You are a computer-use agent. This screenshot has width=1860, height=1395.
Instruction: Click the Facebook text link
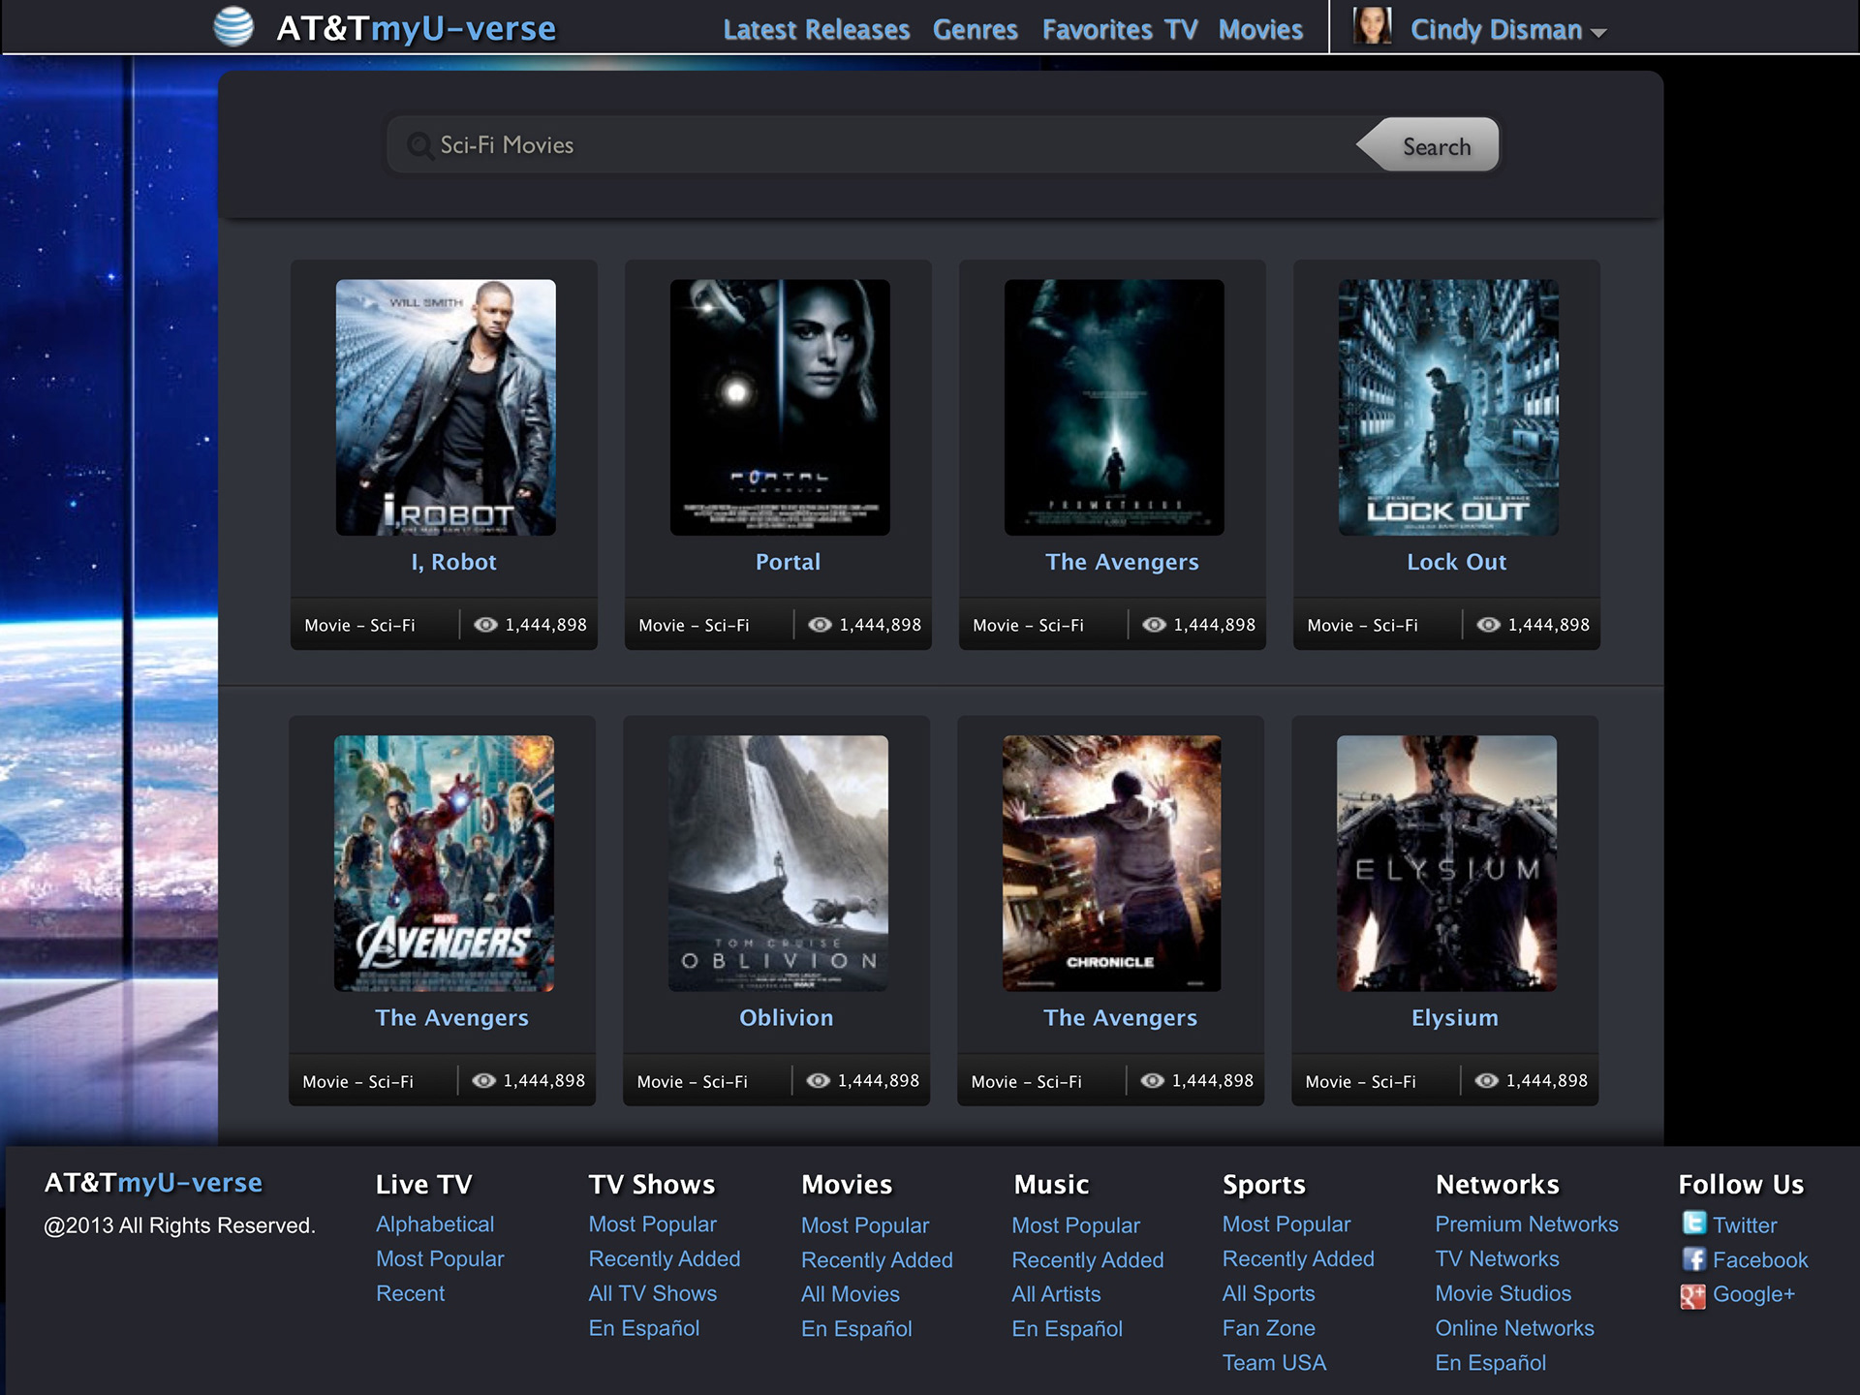point(1760,1260)
